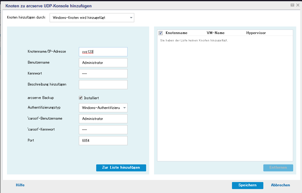Expand the Authentifizierungstyp dropdown
The height and width of the screenshot is (193, 302).
(x=103, y=108)
